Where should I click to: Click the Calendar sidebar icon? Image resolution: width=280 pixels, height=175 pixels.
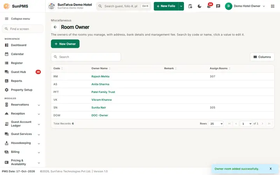pyautogui.click(x=7, y=54)
